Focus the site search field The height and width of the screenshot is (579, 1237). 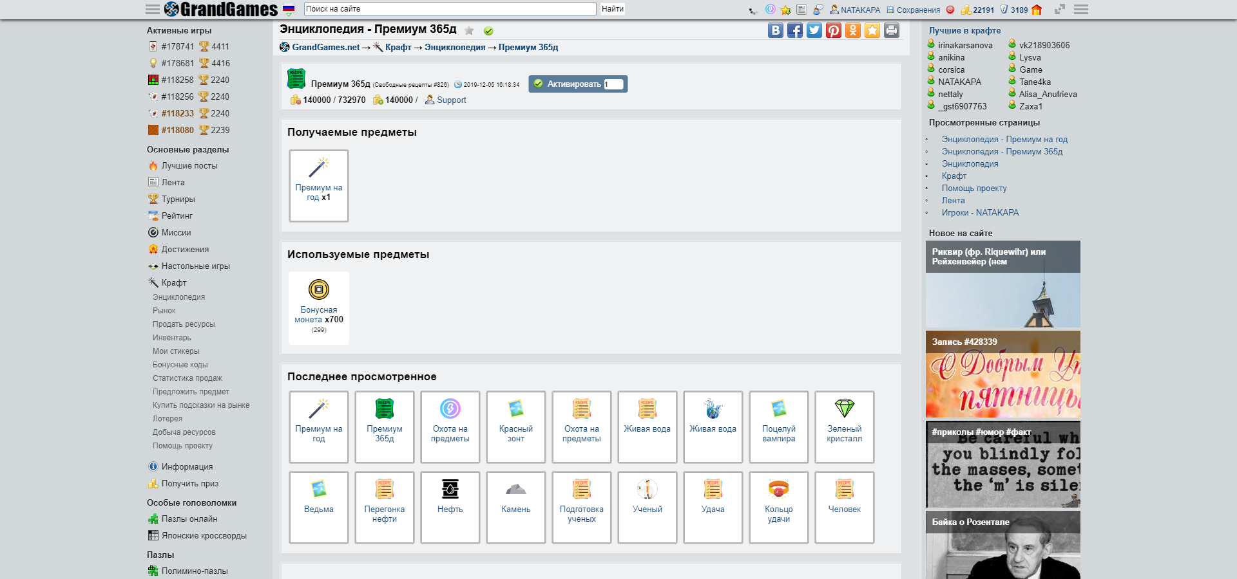tap(450, 9)
